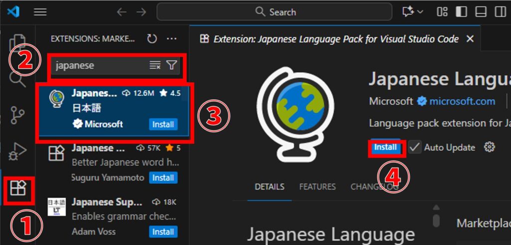Install the extension from the details page
511x245 pixels.
pyautogui.click(x=385, y=147)
